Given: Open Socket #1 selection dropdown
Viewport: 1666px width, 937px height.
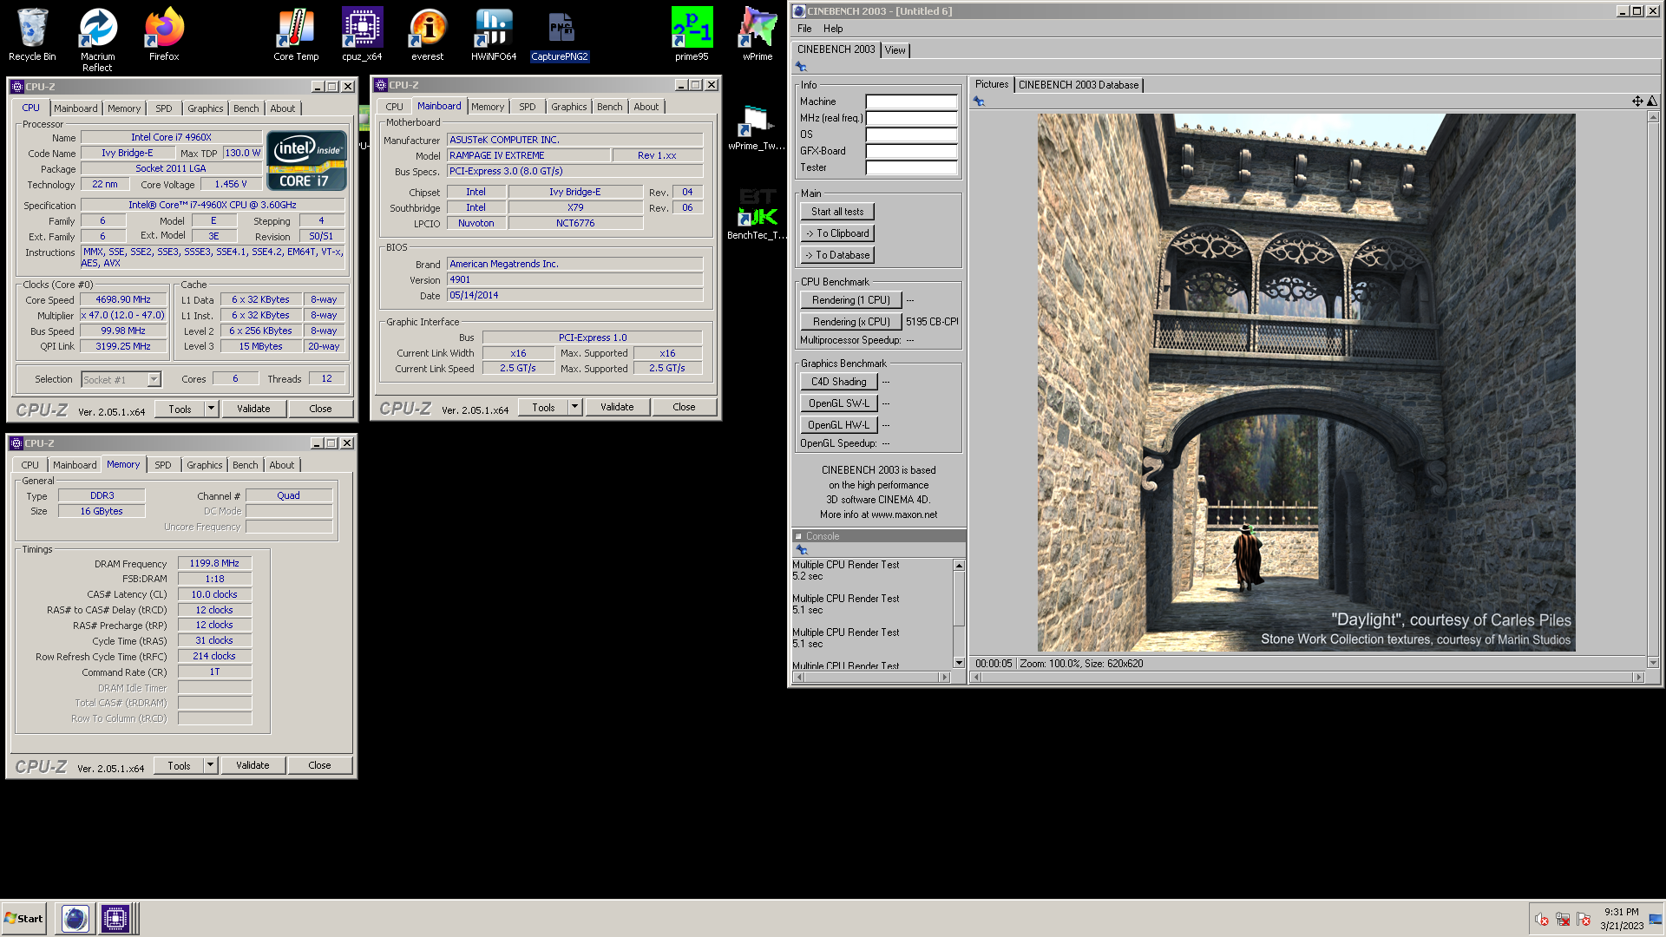Looking at the screenshot, I should pos(154,379).
